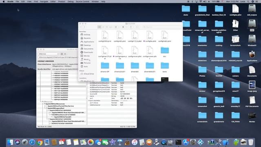Screen dimensions: 261x147
Task: Open the Edit menu
Action: [23, 2]
